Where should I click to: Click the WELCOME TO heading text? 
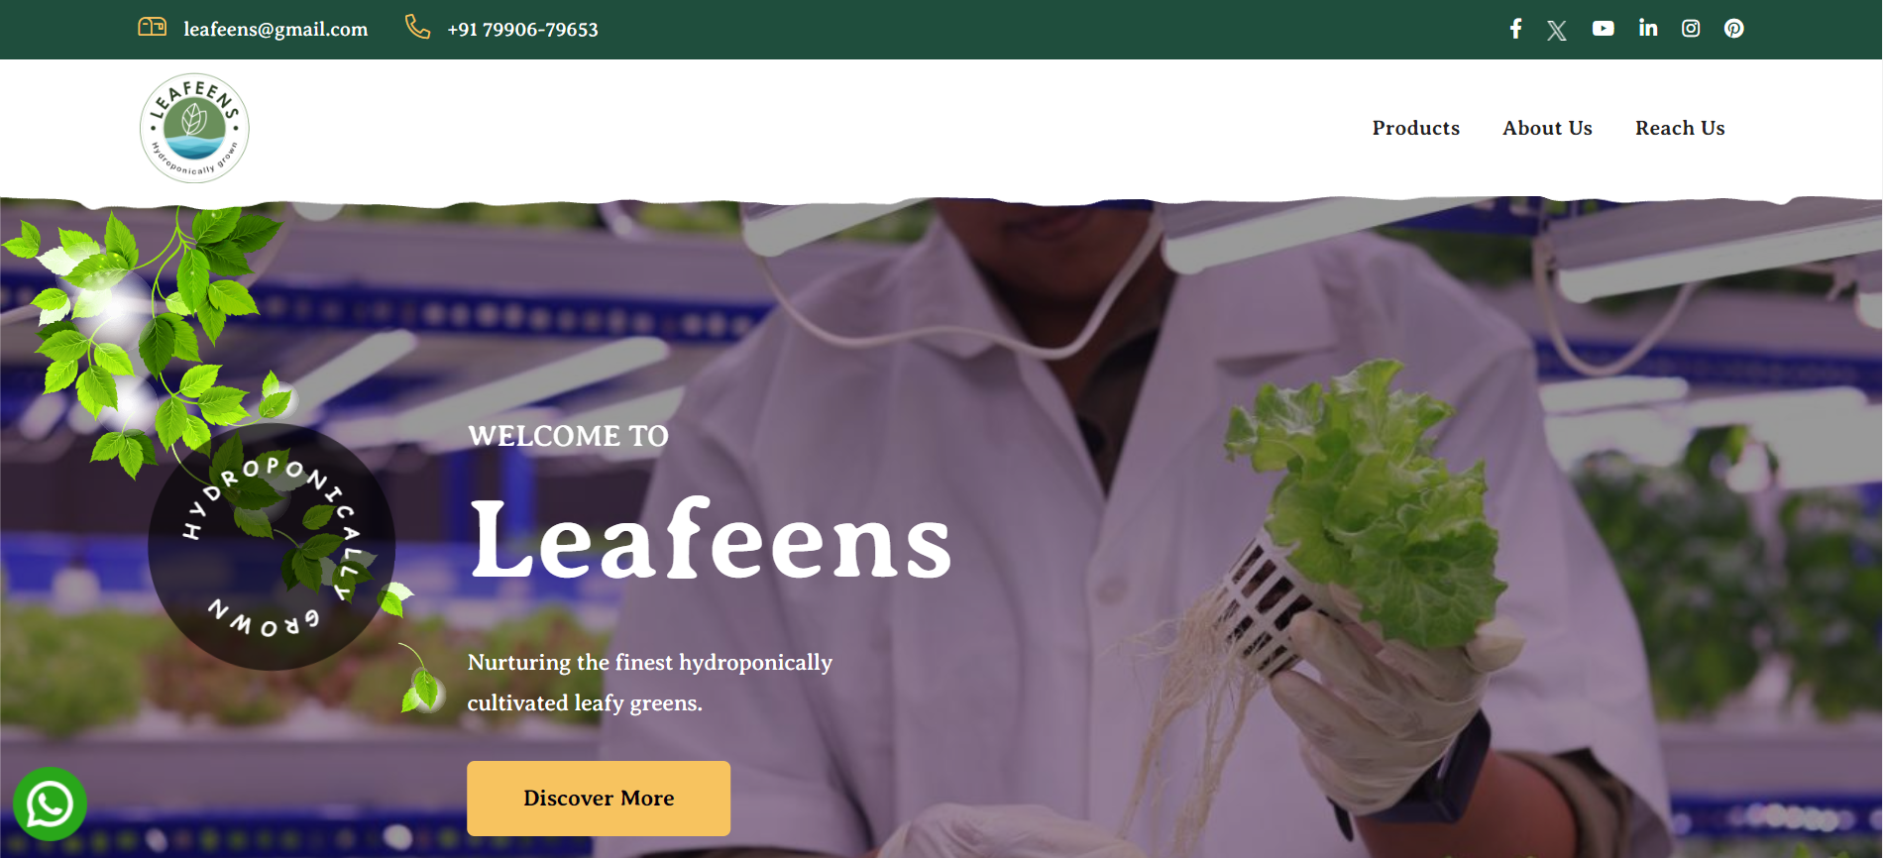(568, 436)
